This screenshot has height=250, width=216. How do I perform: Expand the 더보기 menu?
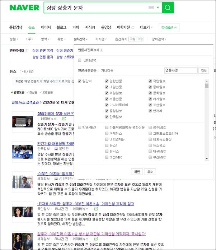click(146, 27)
